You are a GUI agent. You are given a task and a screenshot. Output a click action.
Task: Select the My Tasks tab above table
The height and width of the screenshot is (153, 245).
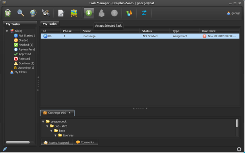point(50,24)
